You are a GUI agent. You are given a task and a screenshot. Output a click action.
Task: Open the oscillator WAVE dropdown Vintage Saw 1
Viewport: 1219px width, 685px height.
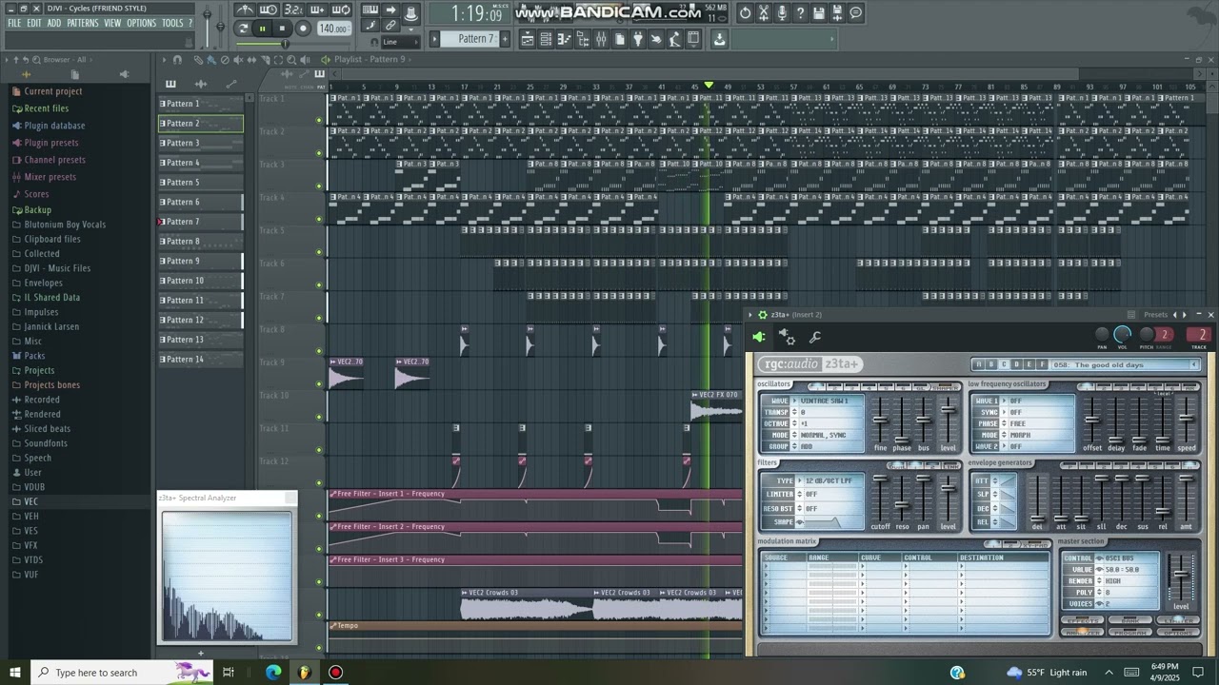[827, 401]
